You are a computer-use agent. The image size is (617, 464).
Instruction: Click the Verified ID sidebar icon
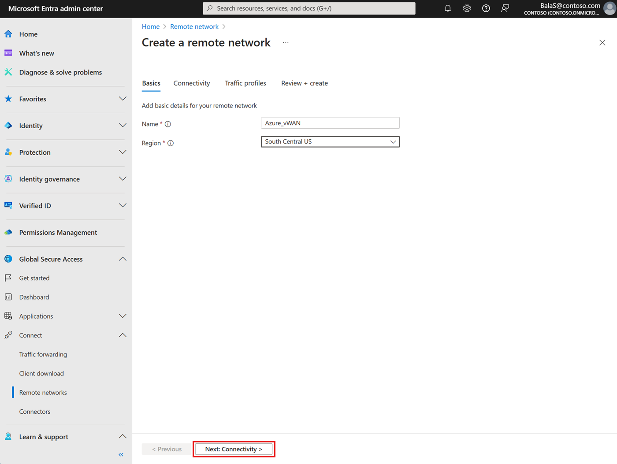click(x=8, y=205)
